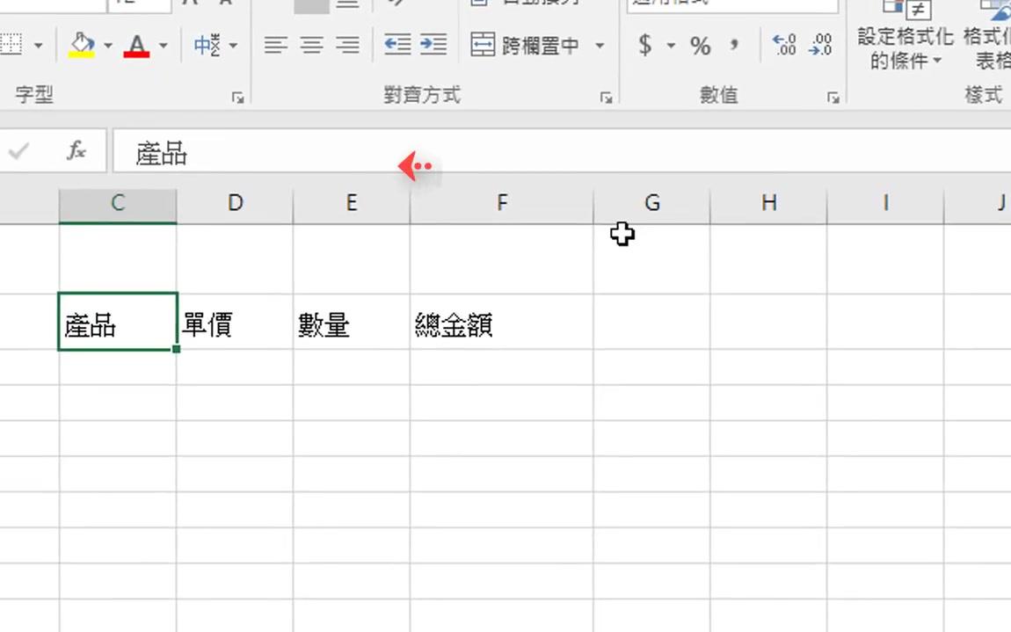Open the 數值 group dialog launcher

(x=833, y=99)
